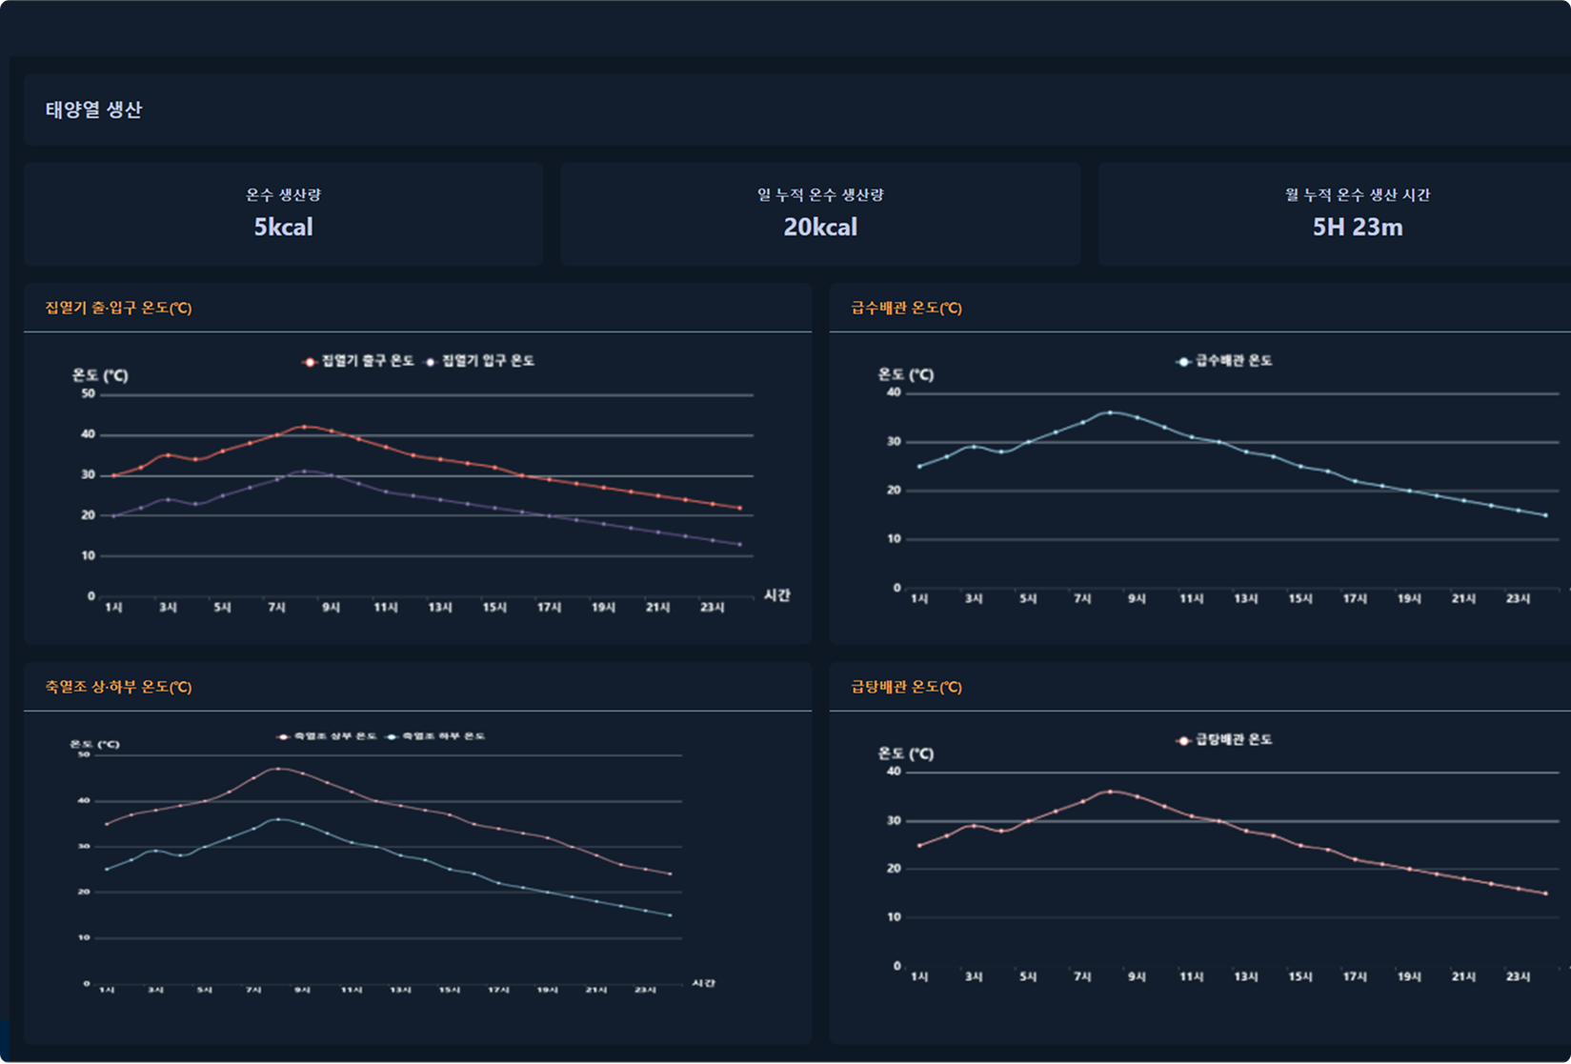The image size is (1571, 1064).
Task: Click the 태양열 생산 page heading
Action: [93, 110]
